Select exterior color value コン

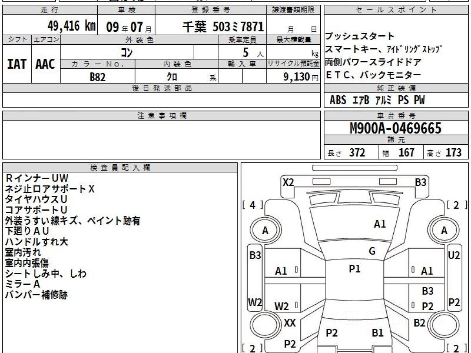pos(126,52)
